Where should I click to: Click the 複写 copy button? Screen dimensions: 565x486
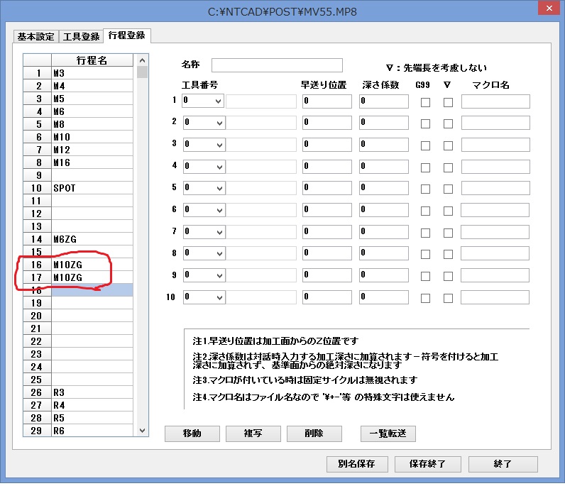(x=253, y=433)
